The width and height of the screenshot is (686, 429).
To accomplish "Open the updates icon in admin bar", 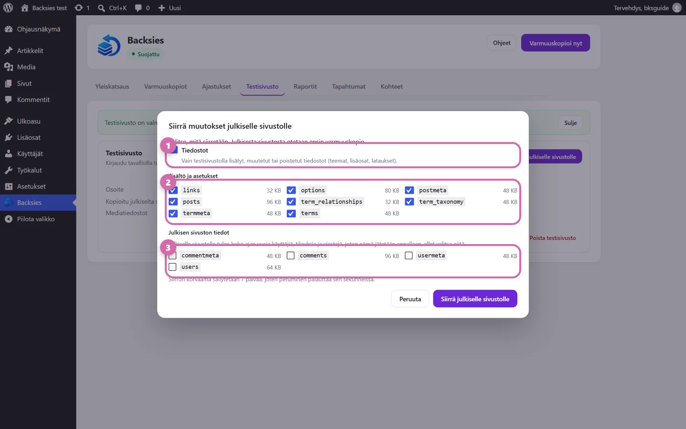I will 78,8.
